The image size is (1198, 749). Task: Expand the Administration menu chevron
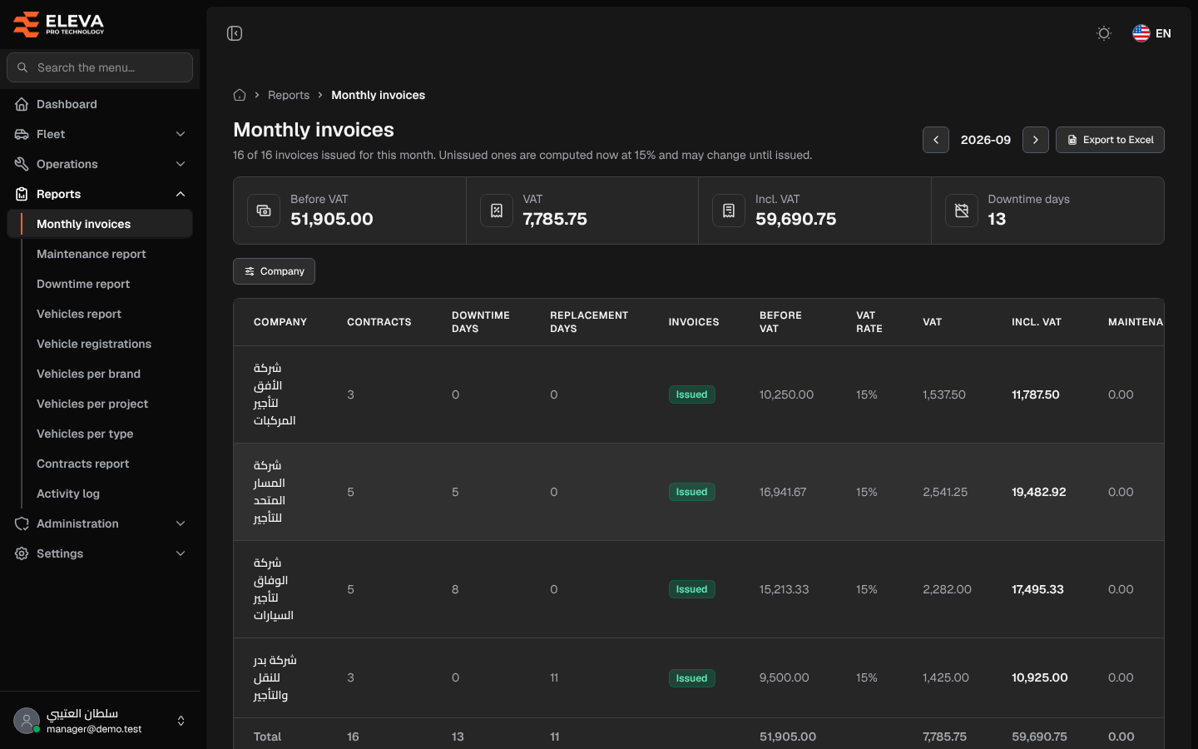[x=181, y=523]
